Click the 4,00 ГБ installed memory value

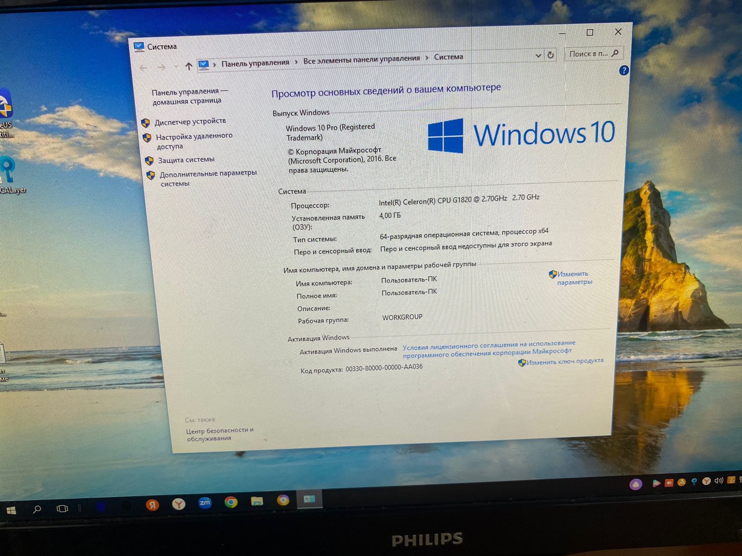tap(390, 215)
